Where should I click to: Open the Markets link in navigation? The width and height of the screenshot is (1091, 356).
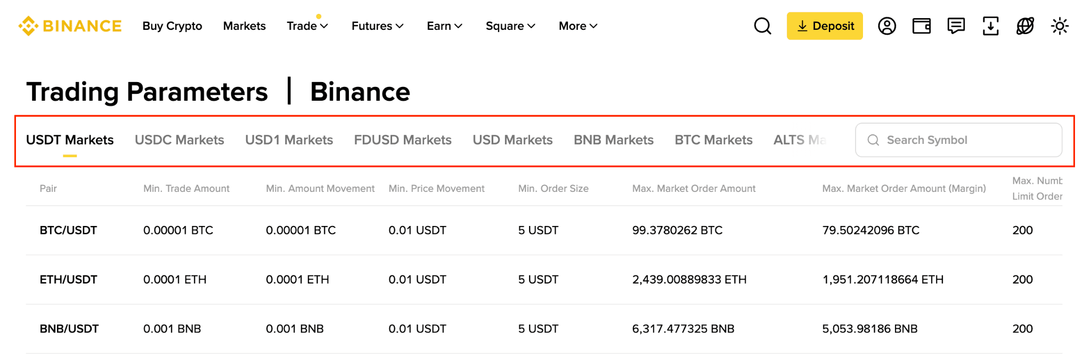(x=244, y=26)
